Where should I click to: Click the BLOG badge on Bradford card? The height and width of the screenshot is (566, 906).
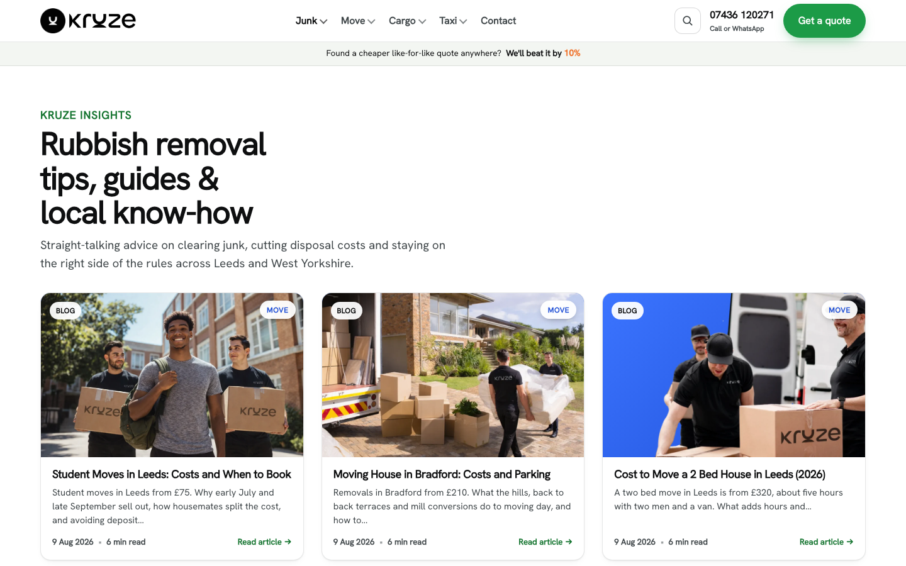click(x=346, y=311)
